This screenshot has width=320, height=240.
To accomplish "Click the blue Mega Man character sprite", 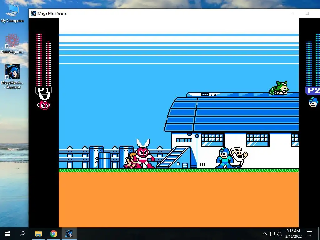I will [x=224, y=158].
